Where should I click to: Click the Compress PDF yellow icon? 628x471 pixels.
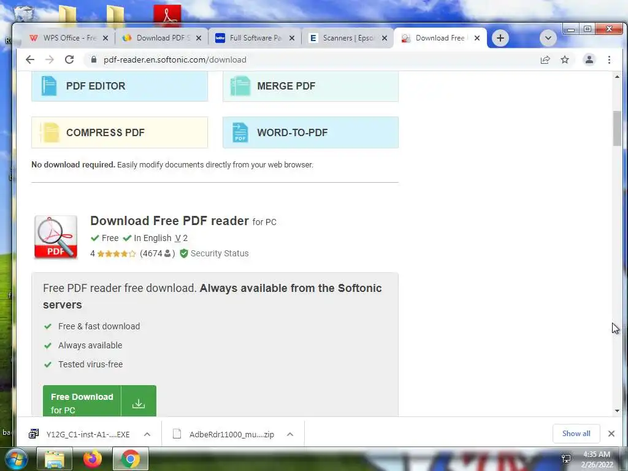click(x=50, y=132)
